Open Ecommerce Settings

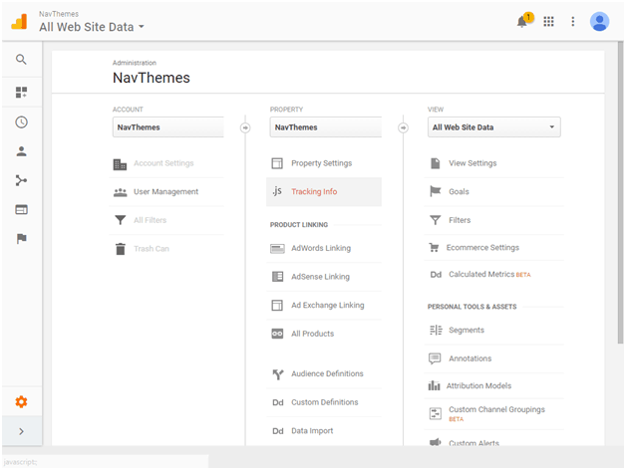(482, 248)
